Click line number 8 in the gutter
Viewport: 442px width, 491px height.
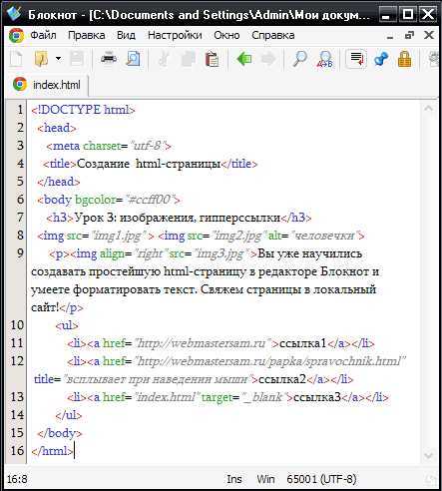tap(20, 236)
